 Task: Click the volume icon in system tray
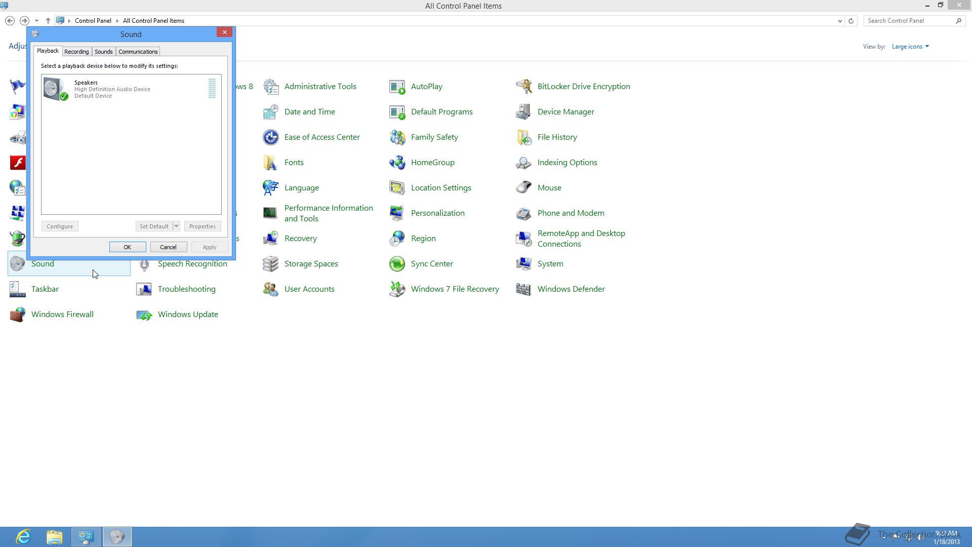coord(921,537)
